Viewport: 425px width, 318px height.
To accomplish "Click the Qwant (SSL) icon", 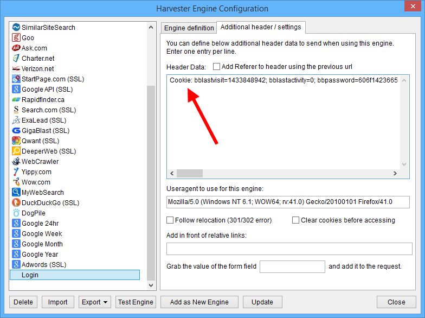I will [16, 141].
